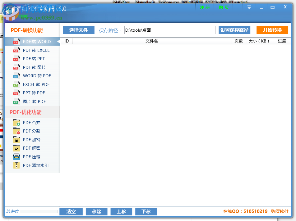The height and width of the screenshot is (221, 296).
Task: Click the 在线QQ: 510510219 contact link
Action: (x=245, y=211)
